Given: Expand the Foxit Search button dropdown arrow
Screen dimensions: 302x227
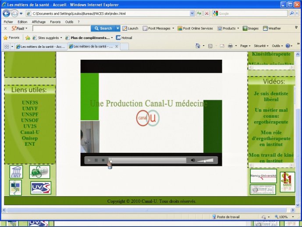Looking at the screenshot, I should (x=117, y=29).
